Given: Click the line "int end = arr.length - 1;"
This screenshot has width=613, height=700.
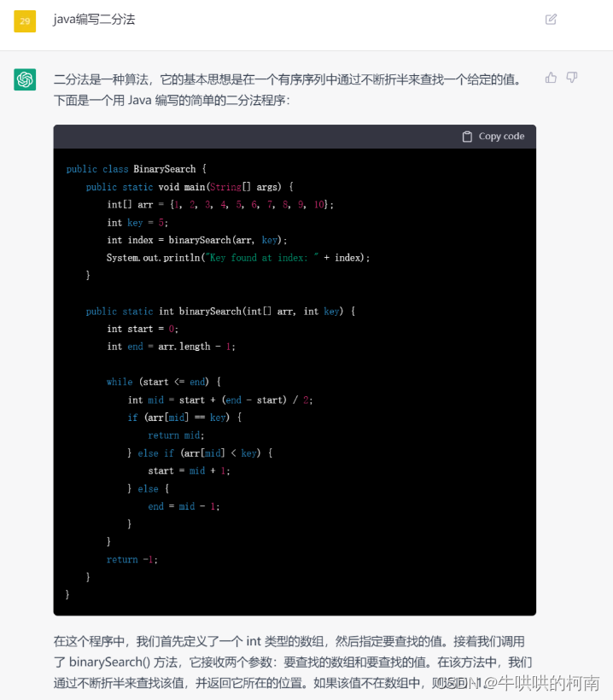Looking at the screenshot, I should click(x=171, y=347).
